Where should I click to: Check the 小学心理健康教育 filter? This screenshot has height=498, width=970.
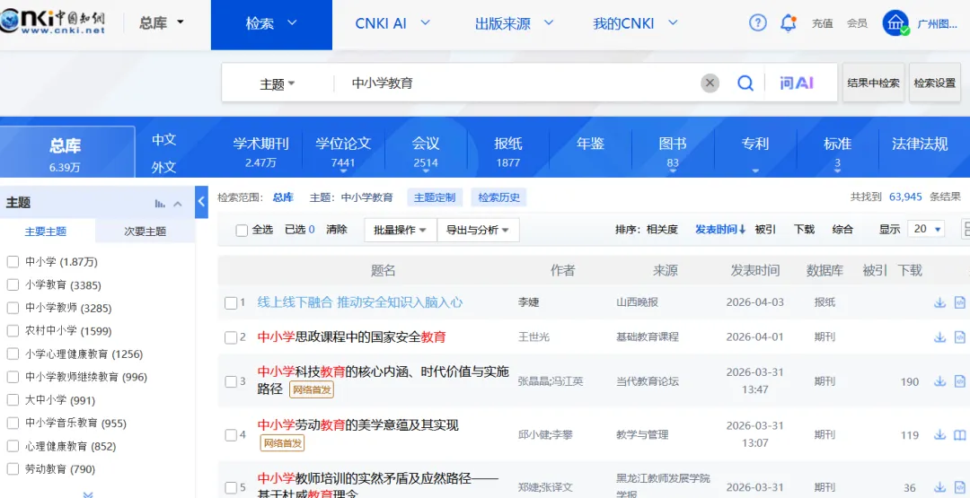click(x=13, y=354)
